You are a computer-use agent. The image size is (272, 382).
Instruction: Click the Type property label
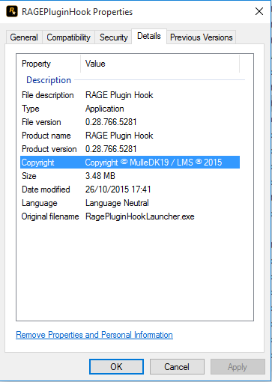(x=31, y=109)
